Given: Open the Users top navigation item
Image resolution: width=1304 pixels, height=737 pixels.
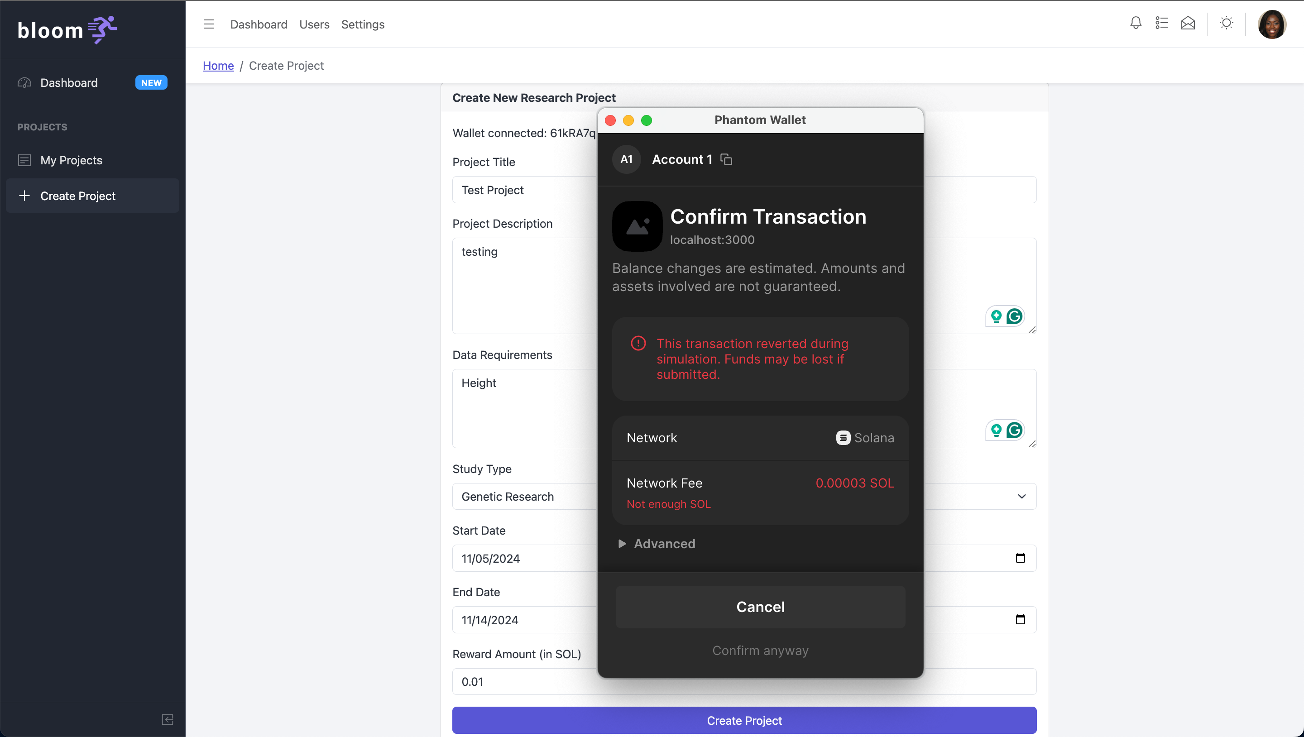Looking at the screenshot, I should point(314,24).
